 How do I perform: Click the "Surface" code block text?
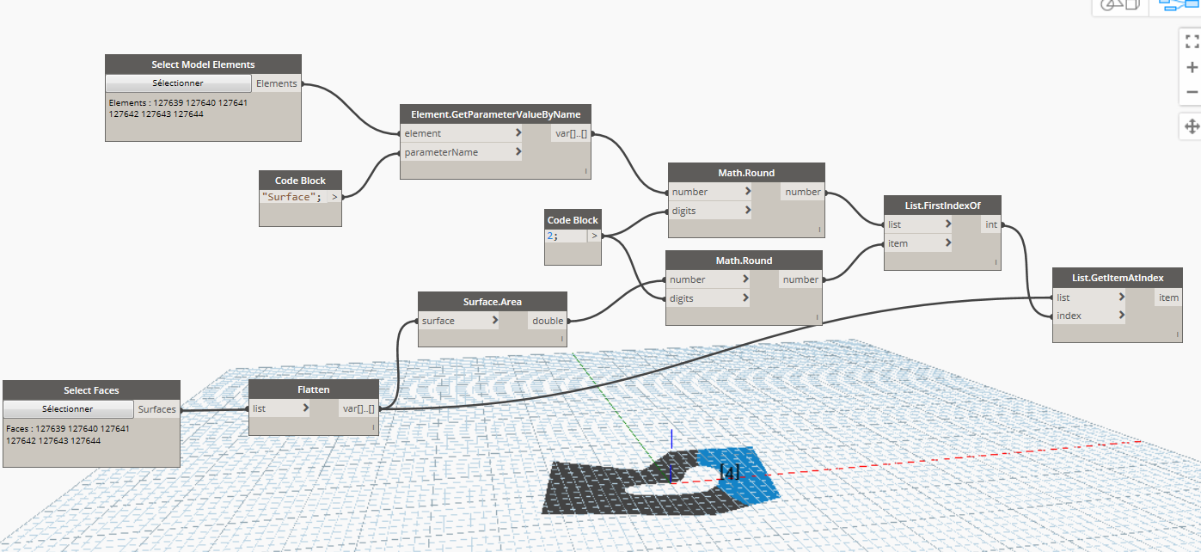click(291, 197)
